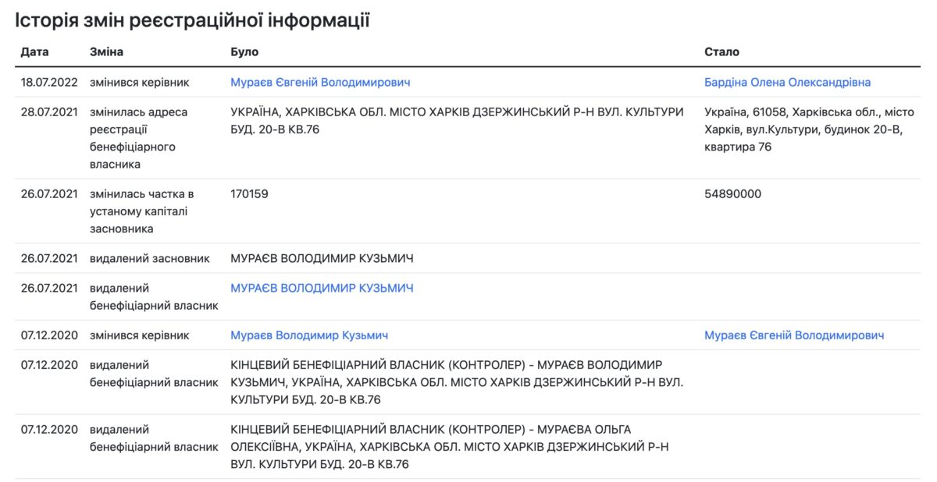This screenshot has width=937, height=482.
Task: Click uppercase МУРАЄВ ВОЛОДИМИР КУЗЬМИЧ link
Action: pyautogui.click(x=322, y=289)
